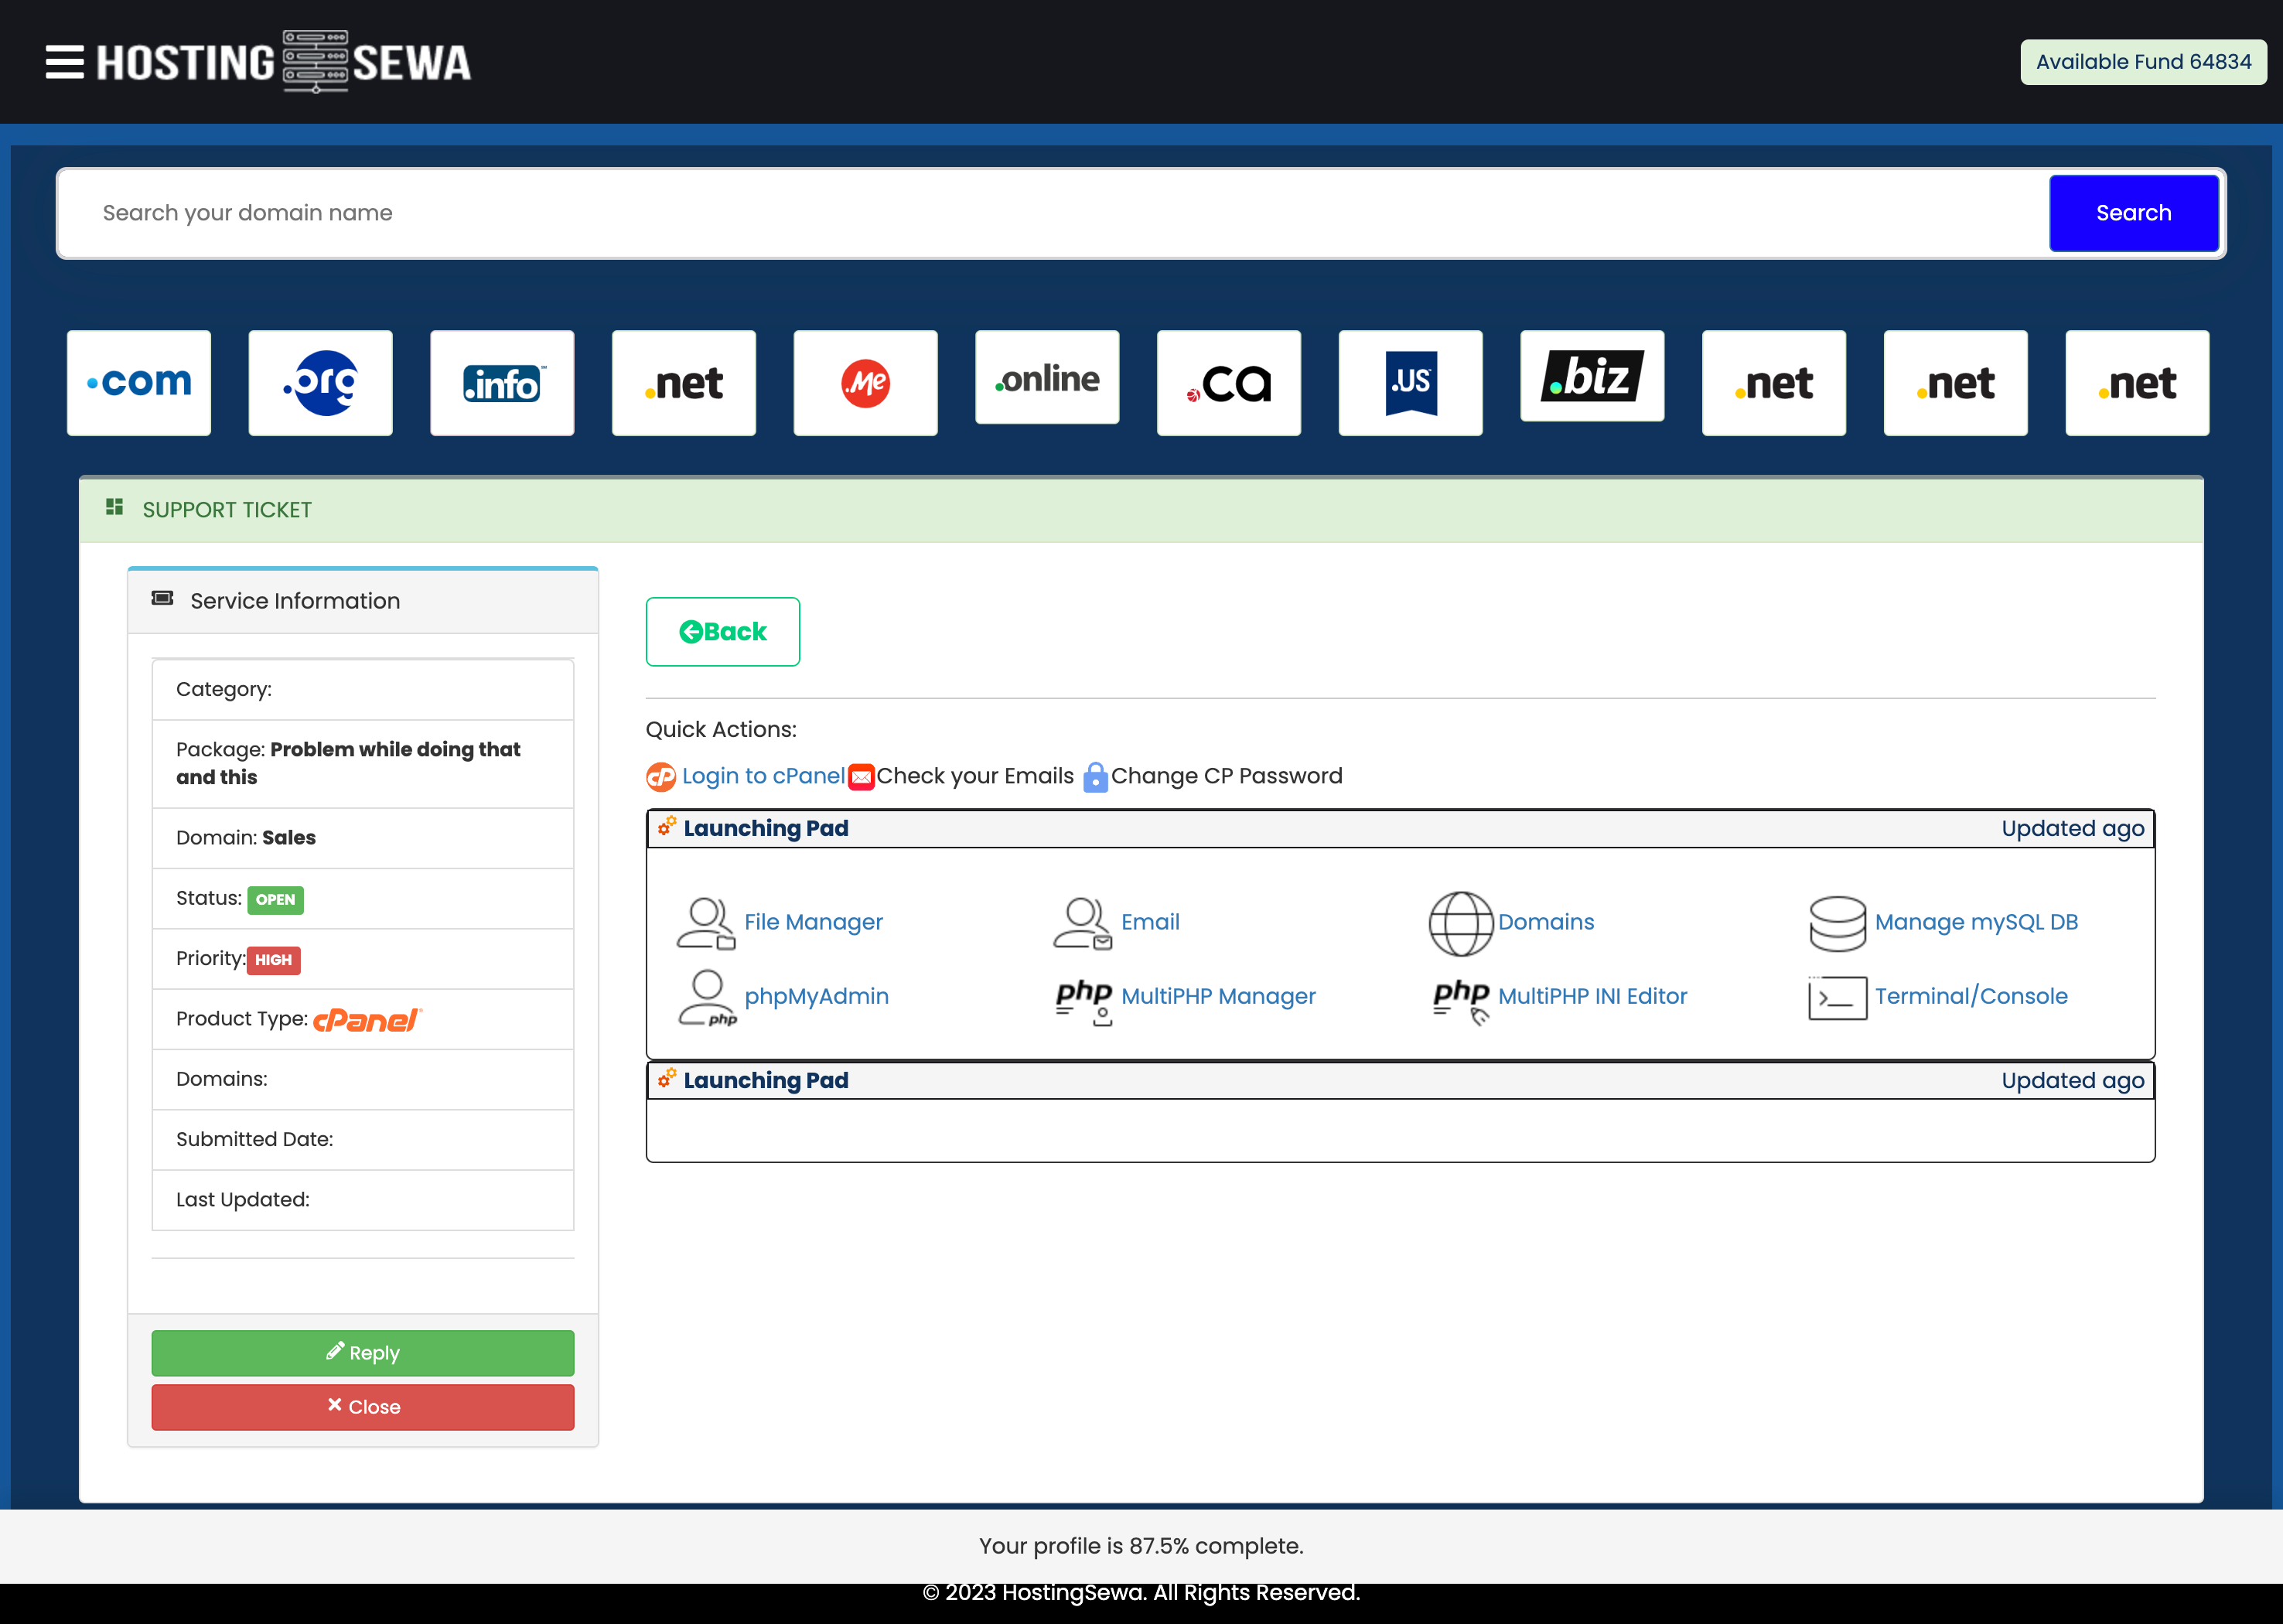The width and height of the screenshot is (2283, 1624).
Task: Click the File Manager icon
Action: 706,922
